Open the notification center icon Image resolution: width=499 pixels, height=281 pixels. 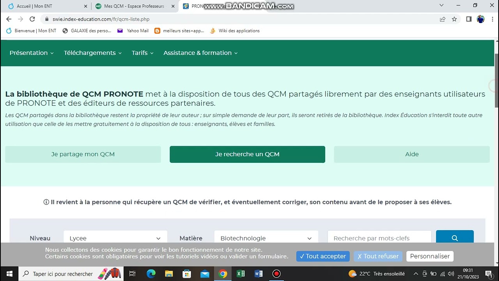[489, 274]
